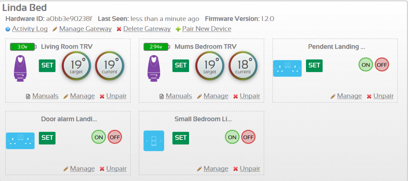Click Delete Gateway
The width and height of the screenshot is (408, 181).
click(147, 29)
